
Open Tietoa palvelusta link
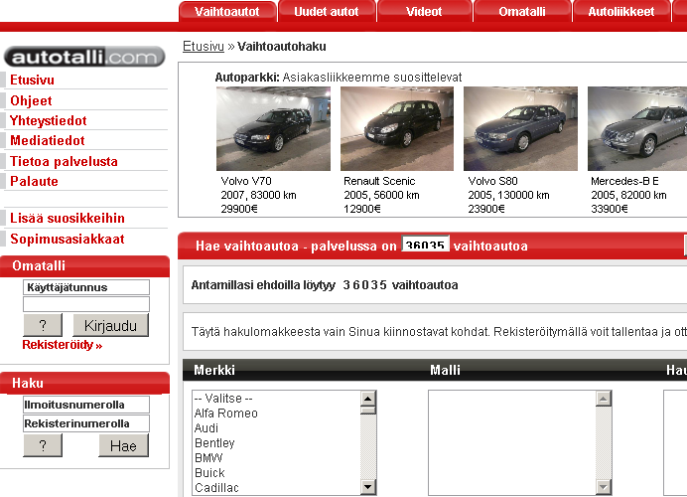coord(64,161)
